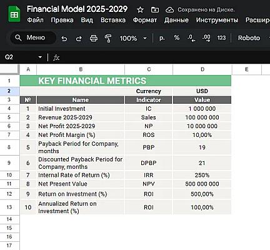Screen dimensions: 270x250
Task: Click the move-to-folder icon
Action: pos(155,9)
